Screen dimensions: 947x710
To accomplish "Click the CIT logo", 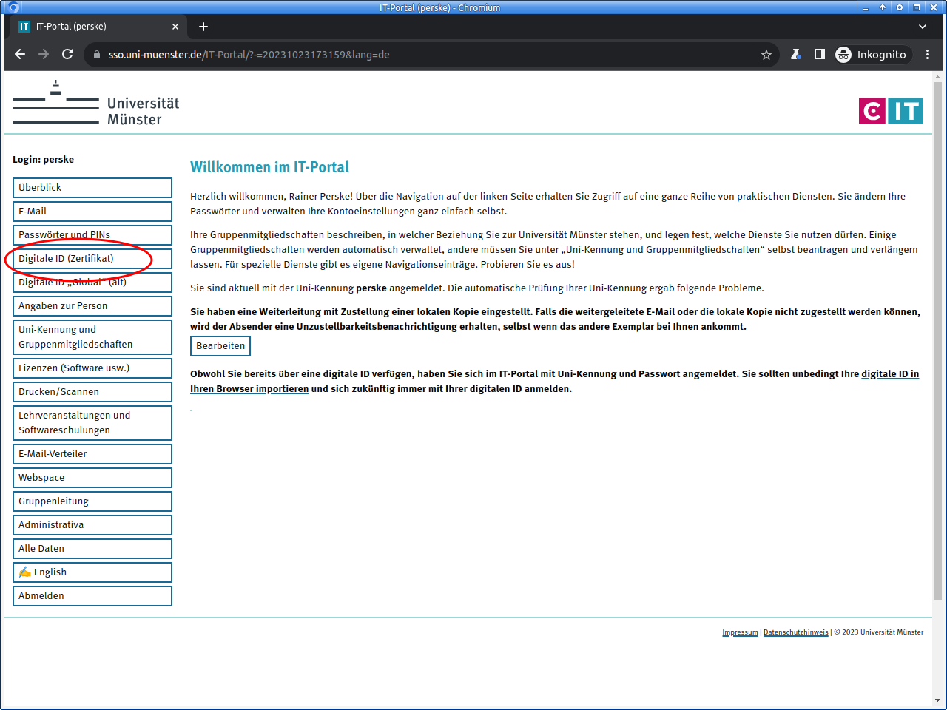I will [891, 111].
